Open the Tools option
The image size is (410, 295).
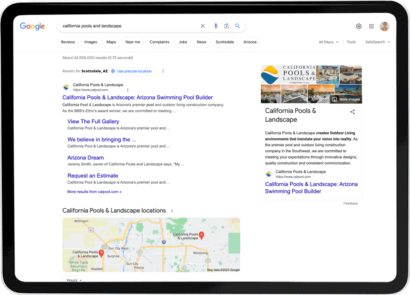(x=351, y=42)
